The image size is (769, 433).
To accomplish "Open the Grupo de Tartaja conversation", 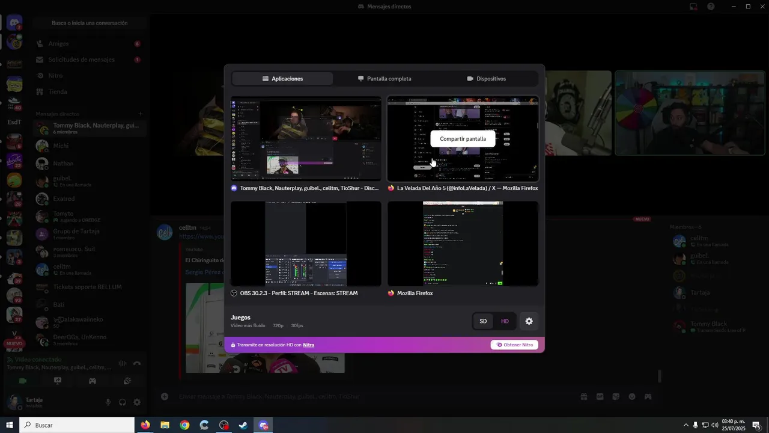I will [x=89, y=234].
